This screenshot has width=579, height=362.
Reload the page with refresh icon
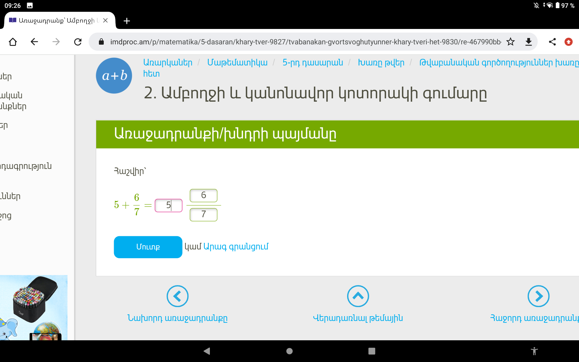point(78,42)
